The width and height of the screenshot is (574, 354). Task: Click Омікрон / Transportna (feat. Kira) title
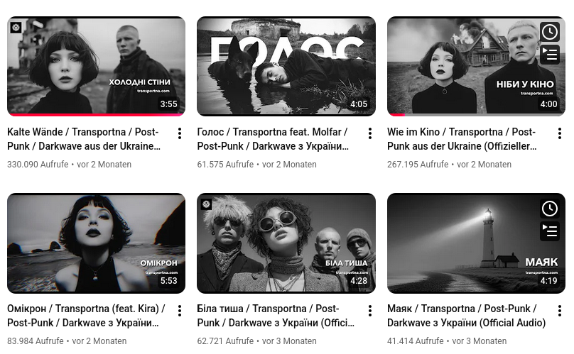pos(87,316)
